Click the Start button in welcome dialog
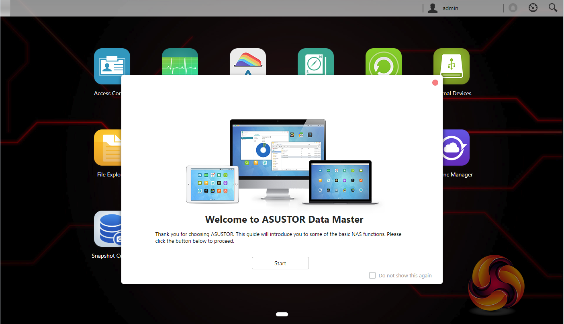The height and width of the screenshot is (324, 564). coord(280,263)
